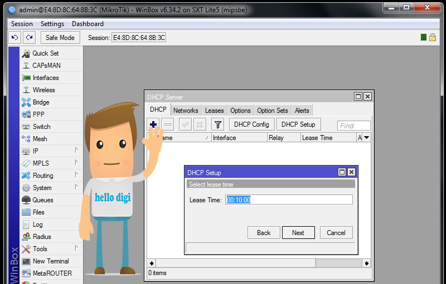
Task: Click the blue plus add button
Action: pyautogui.click(x=153, y=124)
